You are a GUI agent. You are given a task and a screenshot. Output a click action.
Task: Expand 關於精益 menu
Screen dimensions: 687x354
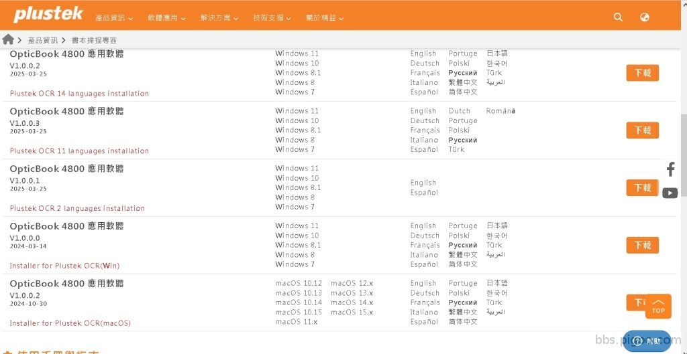(324, 18)
